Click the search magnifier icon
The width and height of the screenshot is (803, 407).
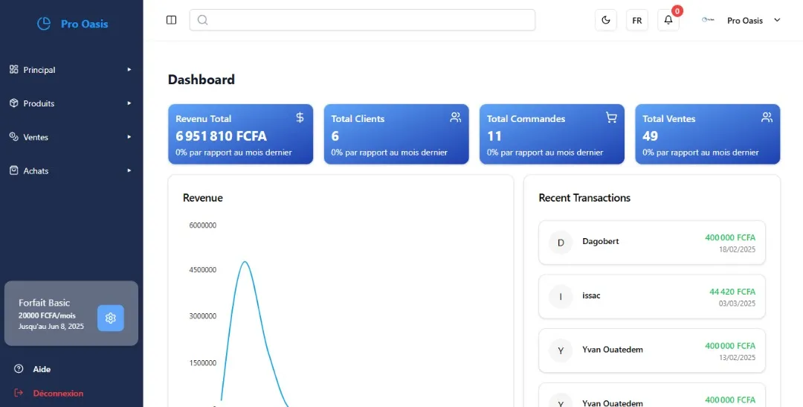[x=202, y=20]
